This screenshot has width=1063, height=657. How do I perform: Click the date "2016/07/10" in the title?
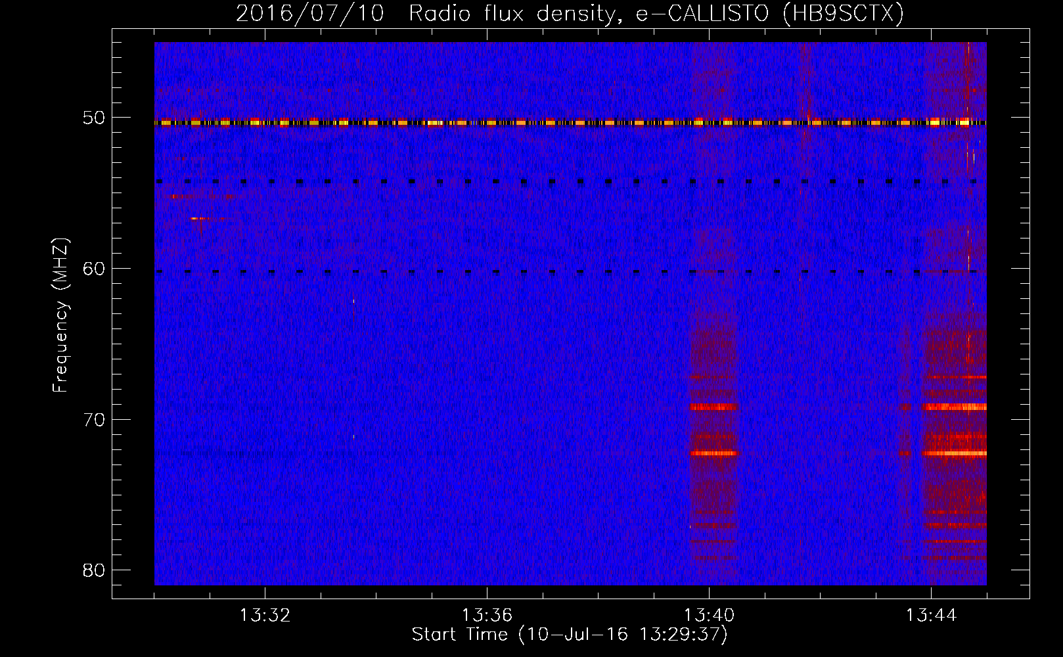(309, 14)
